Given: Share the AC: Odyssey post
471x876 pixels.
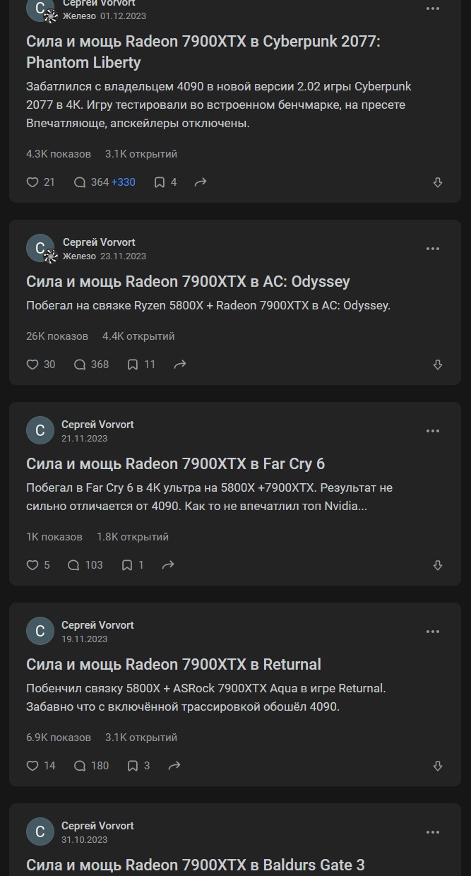Looking at the screenshot, I should (180, 365).
